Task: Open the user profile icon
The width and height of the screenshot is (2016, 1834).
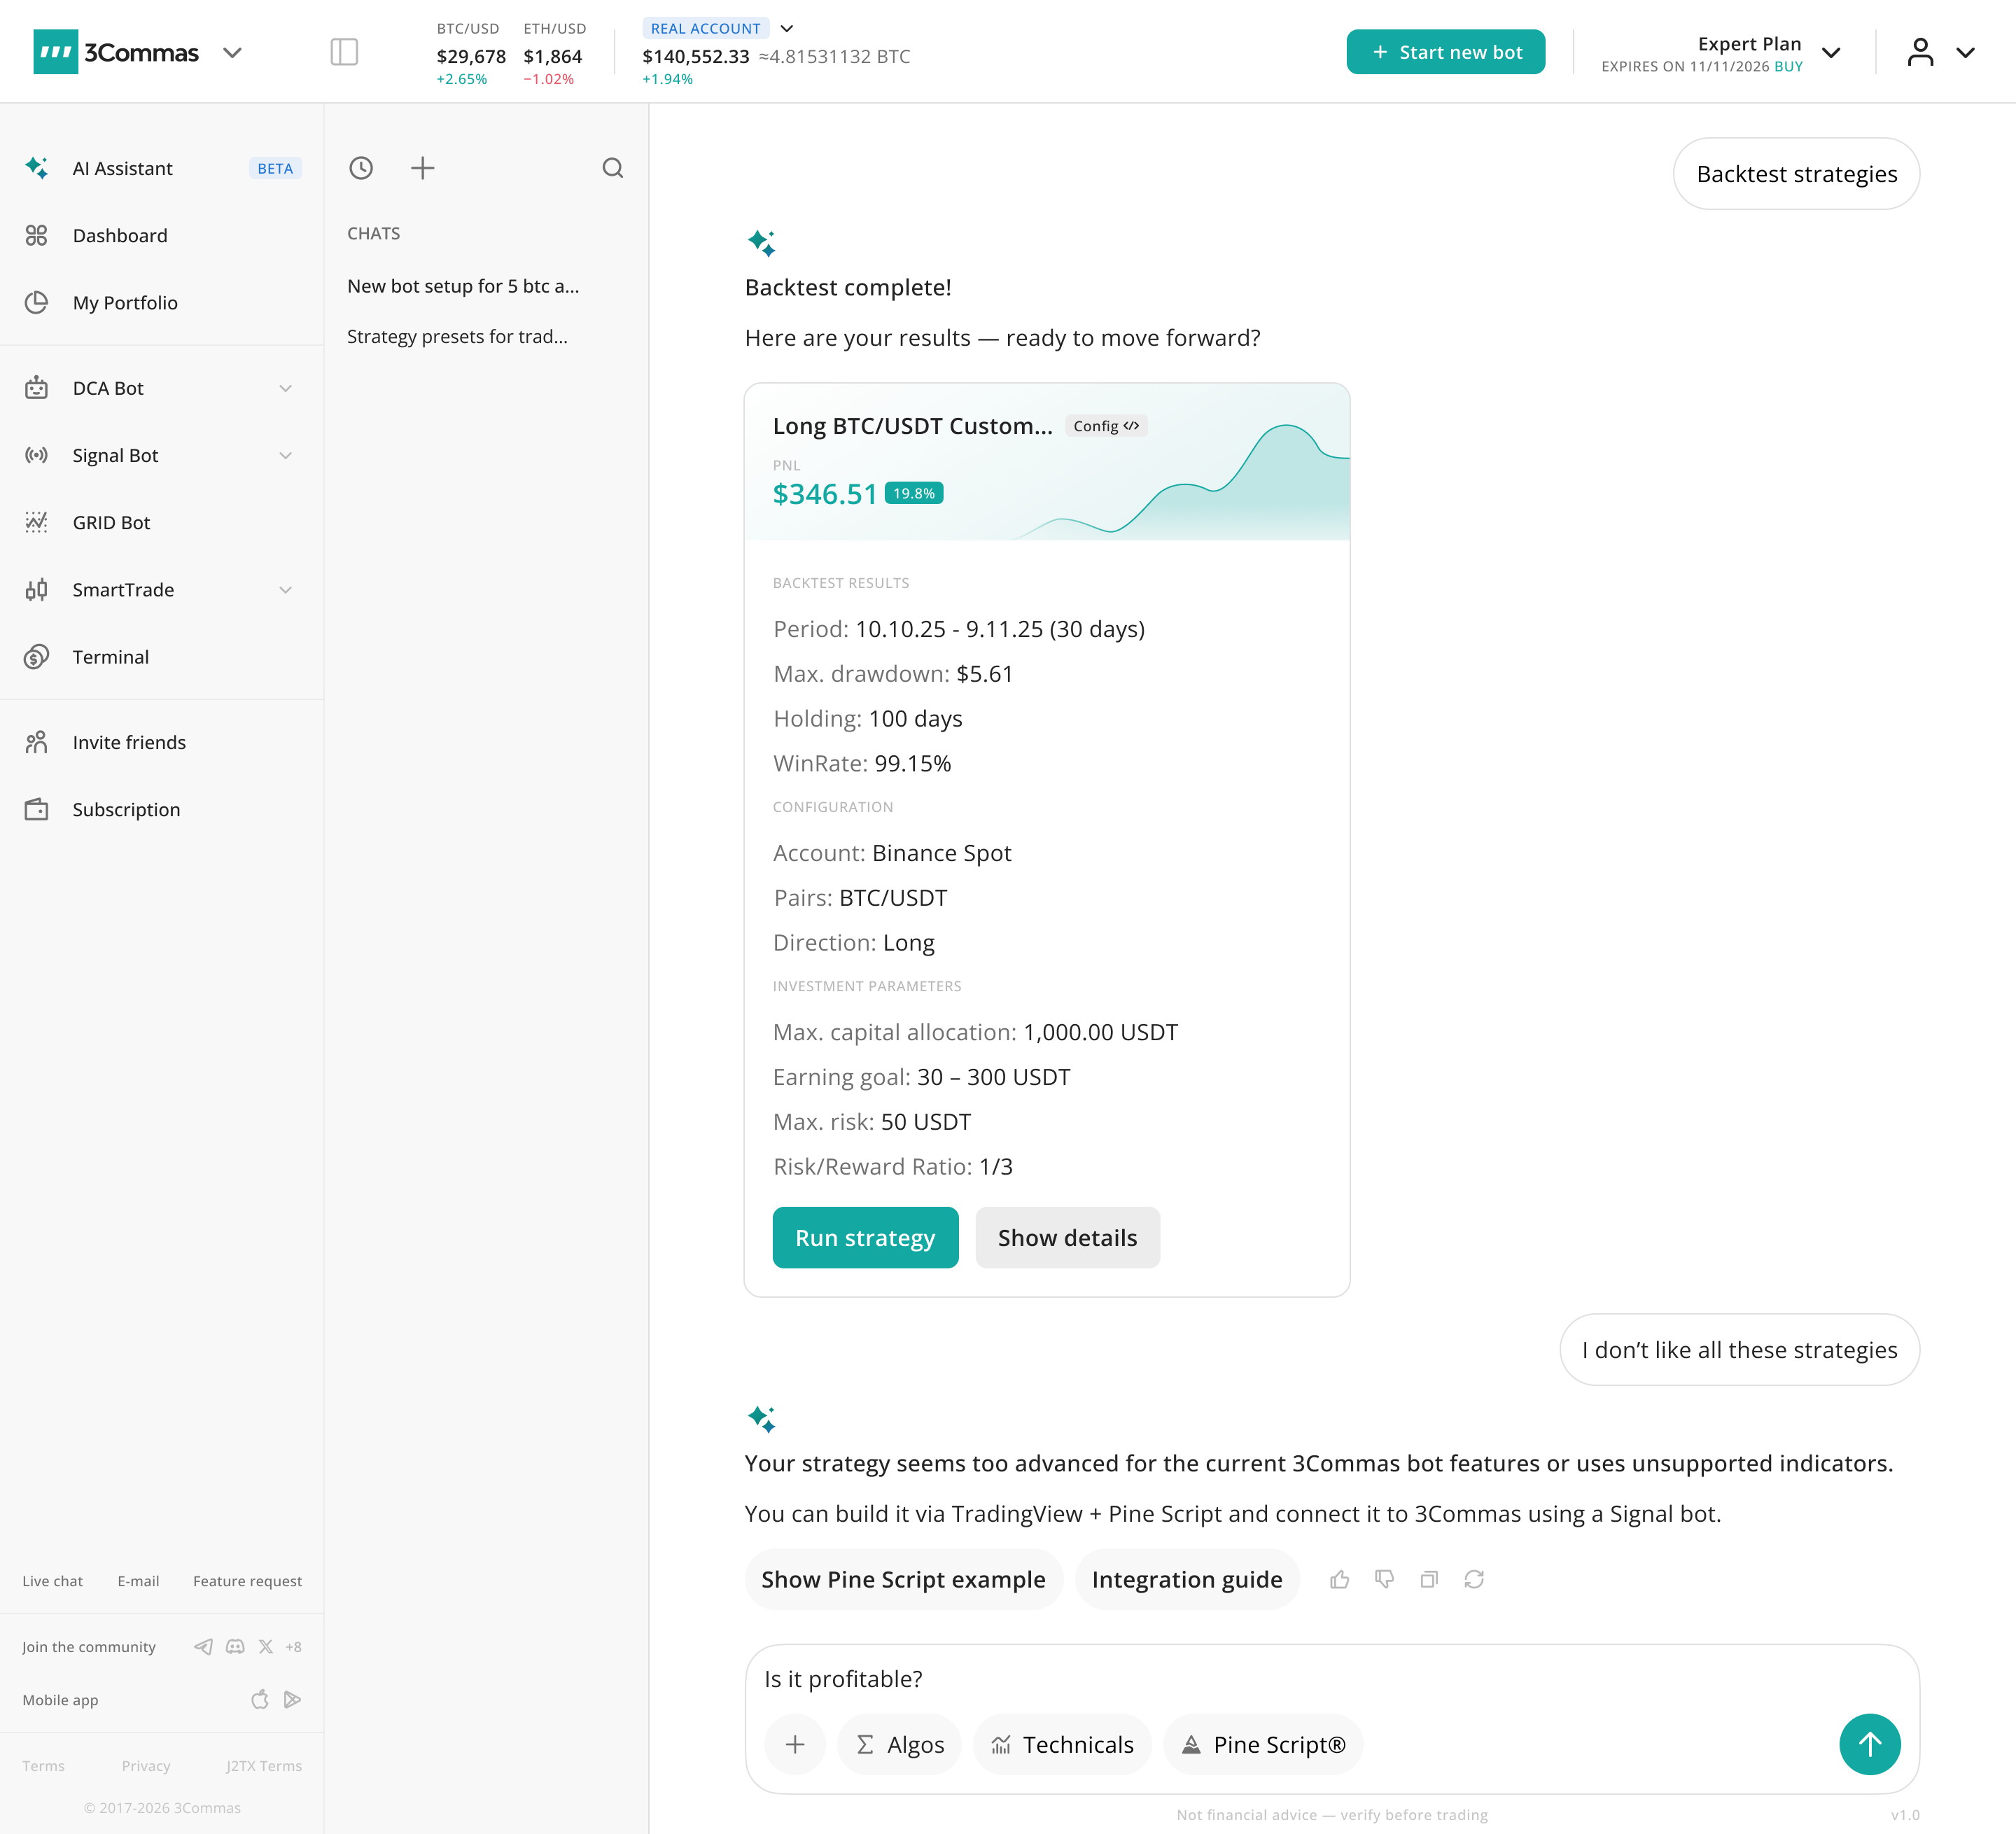Action: click(x=1920, y=52)
